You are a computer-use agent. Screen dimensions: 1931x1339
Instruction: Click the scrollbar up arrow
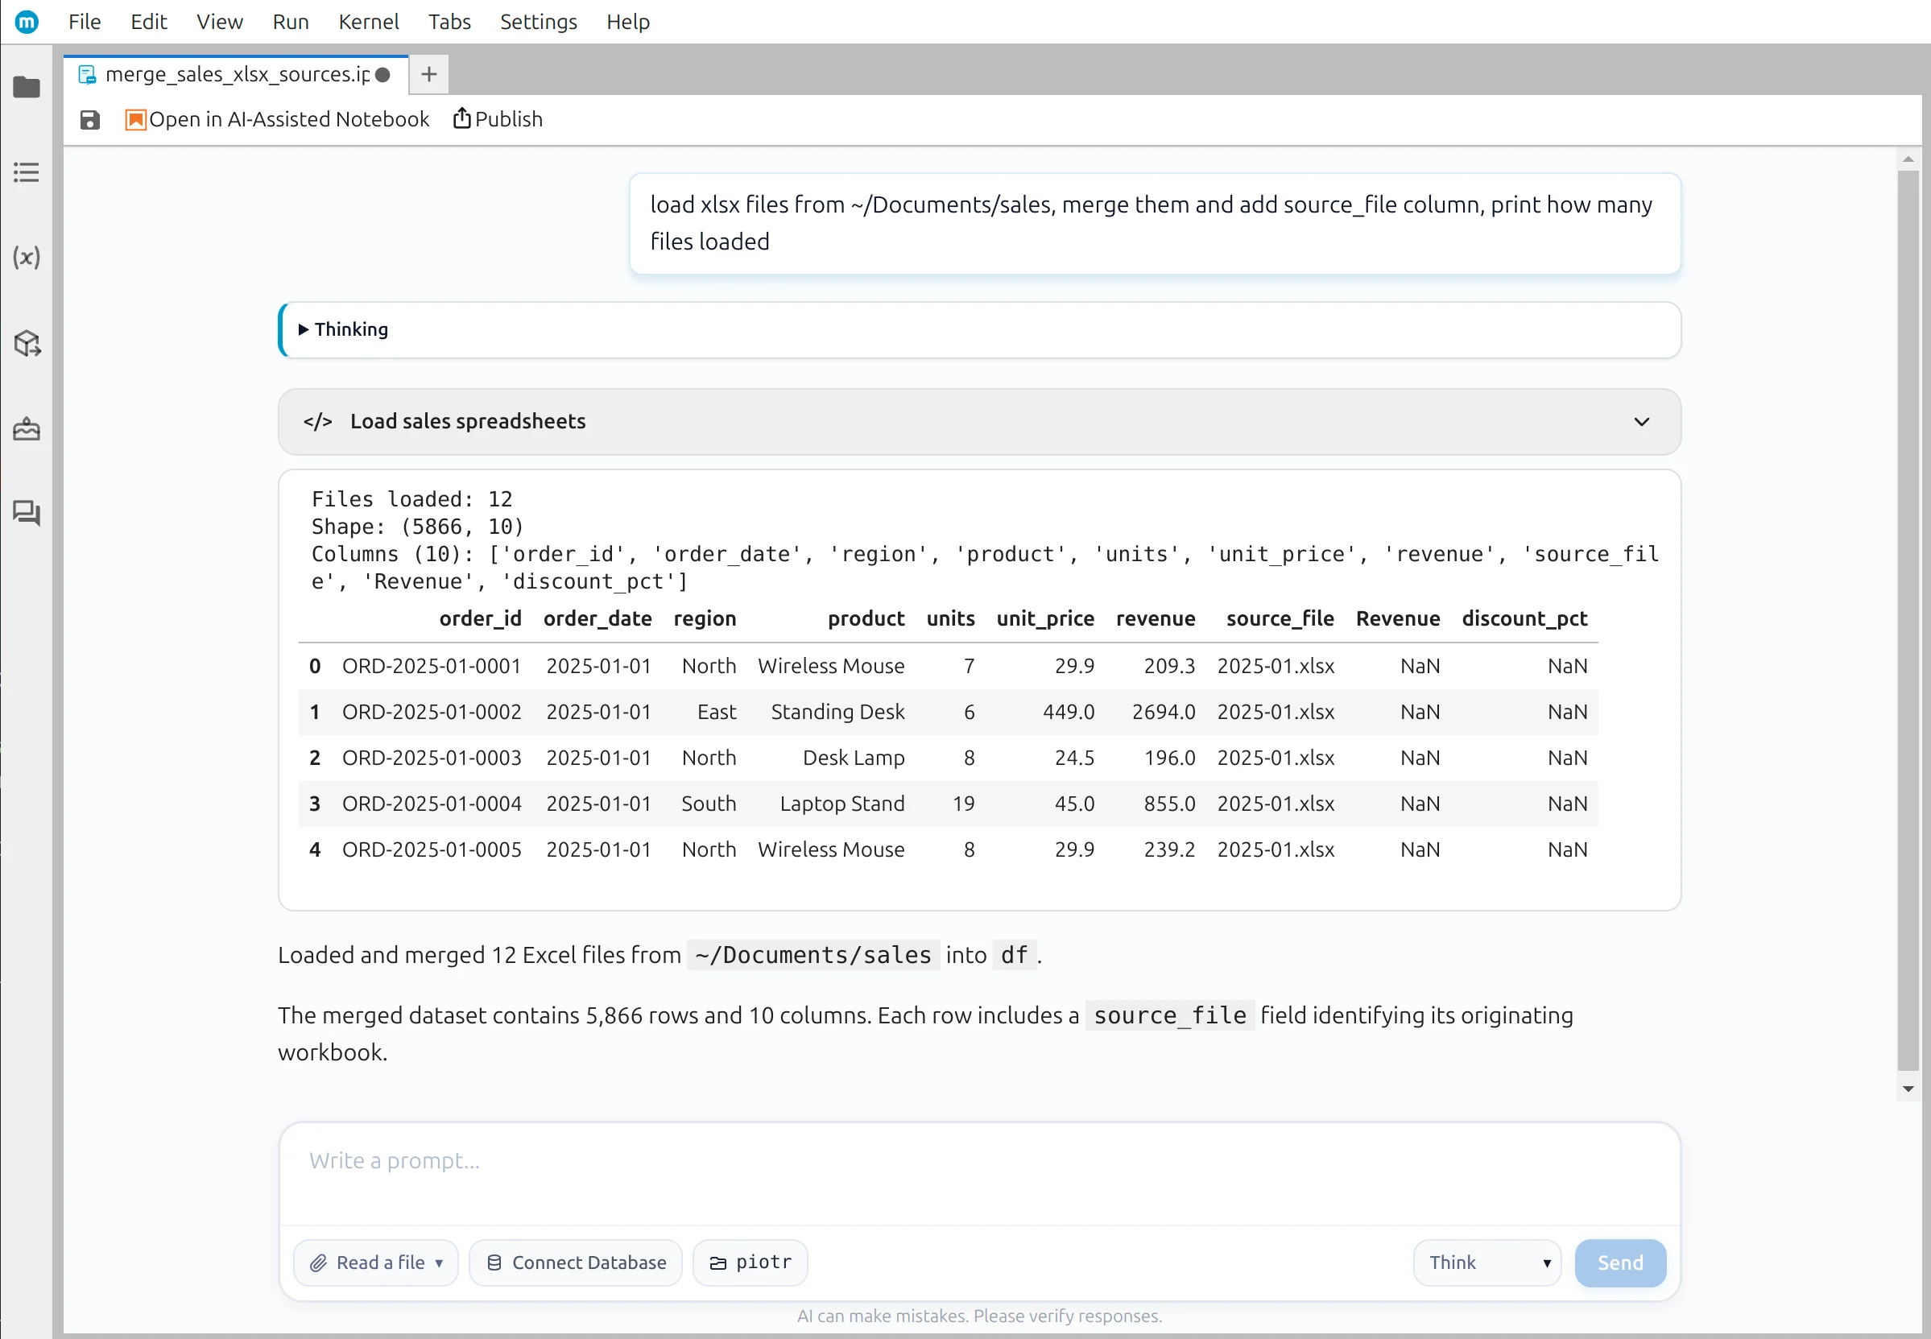[1908, 159]
